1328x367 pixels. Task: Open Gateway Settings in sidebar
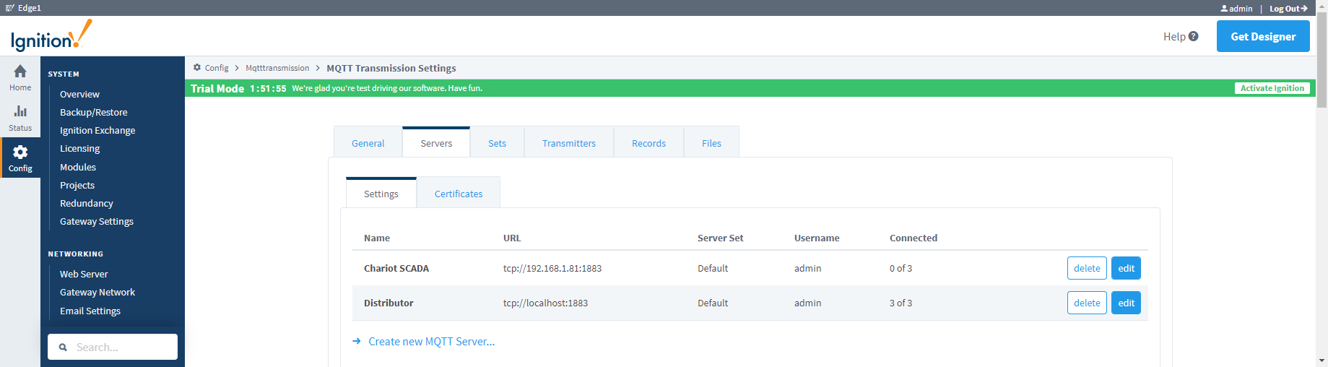coord(97,221)
